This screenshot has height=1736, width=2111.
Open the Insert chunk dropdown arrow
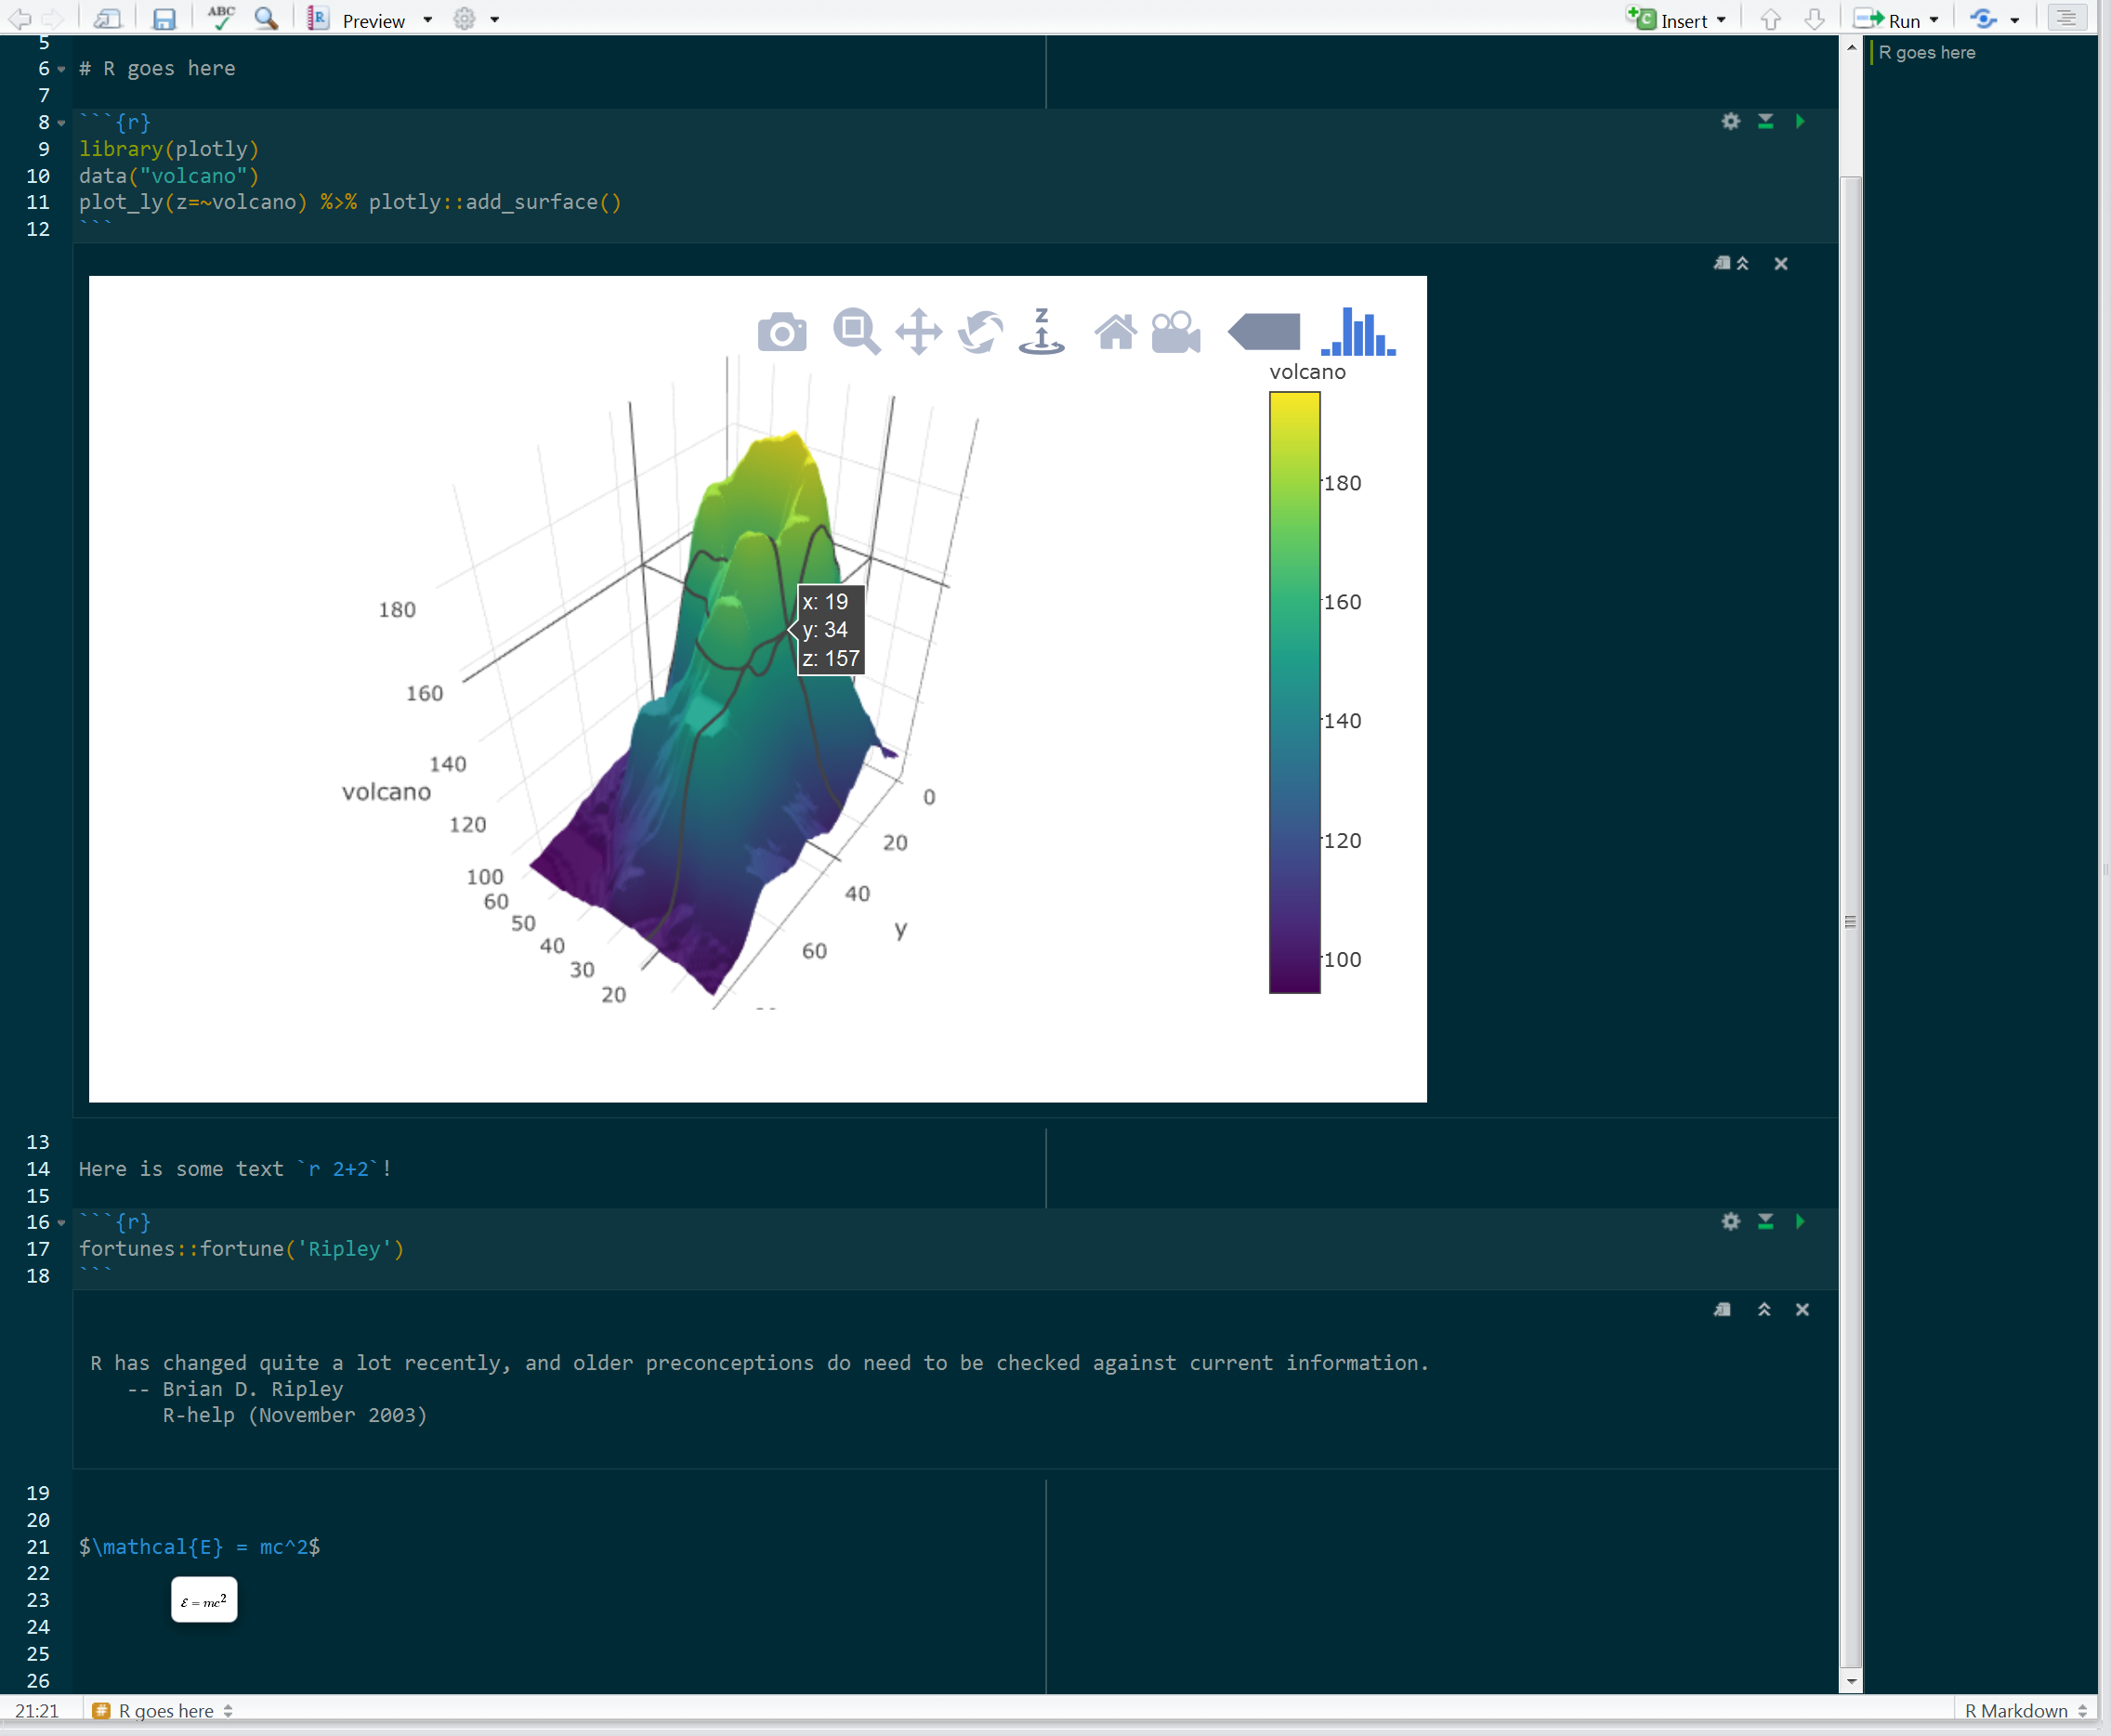pos(1721,20)
